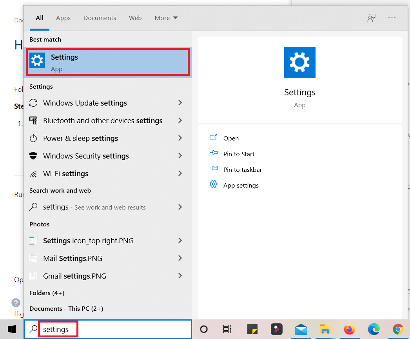Open Task View from taskbar

[227, 329]
